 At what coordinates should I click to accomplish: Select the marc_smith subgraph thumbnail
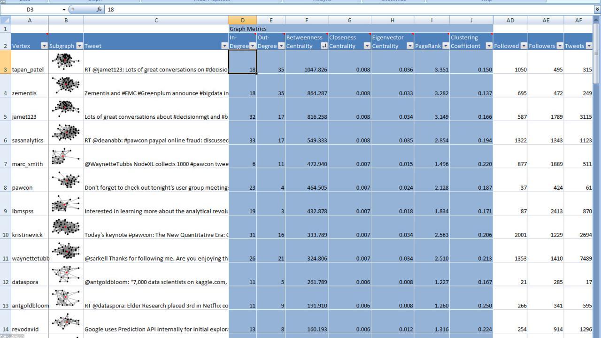tap(66, 156)
